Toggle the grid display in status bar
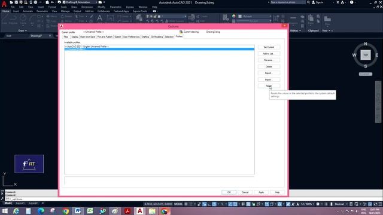Image resolution: width=383 pixels, height=215 pixels. coord(186,204)
